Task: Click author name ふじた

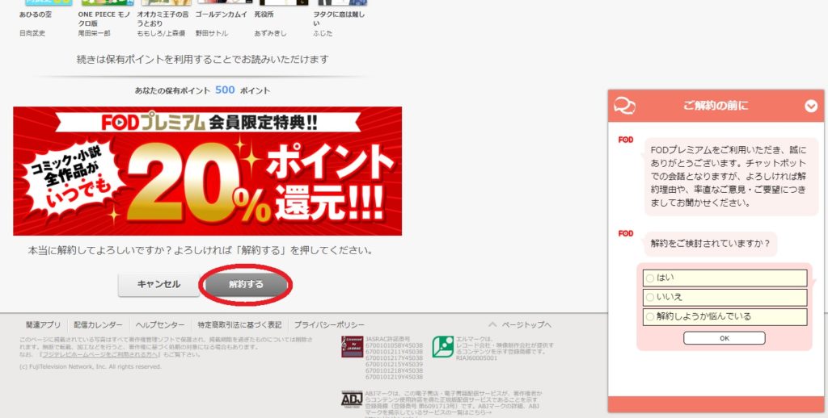Action: pyautogui.click(x=322, y=33)
